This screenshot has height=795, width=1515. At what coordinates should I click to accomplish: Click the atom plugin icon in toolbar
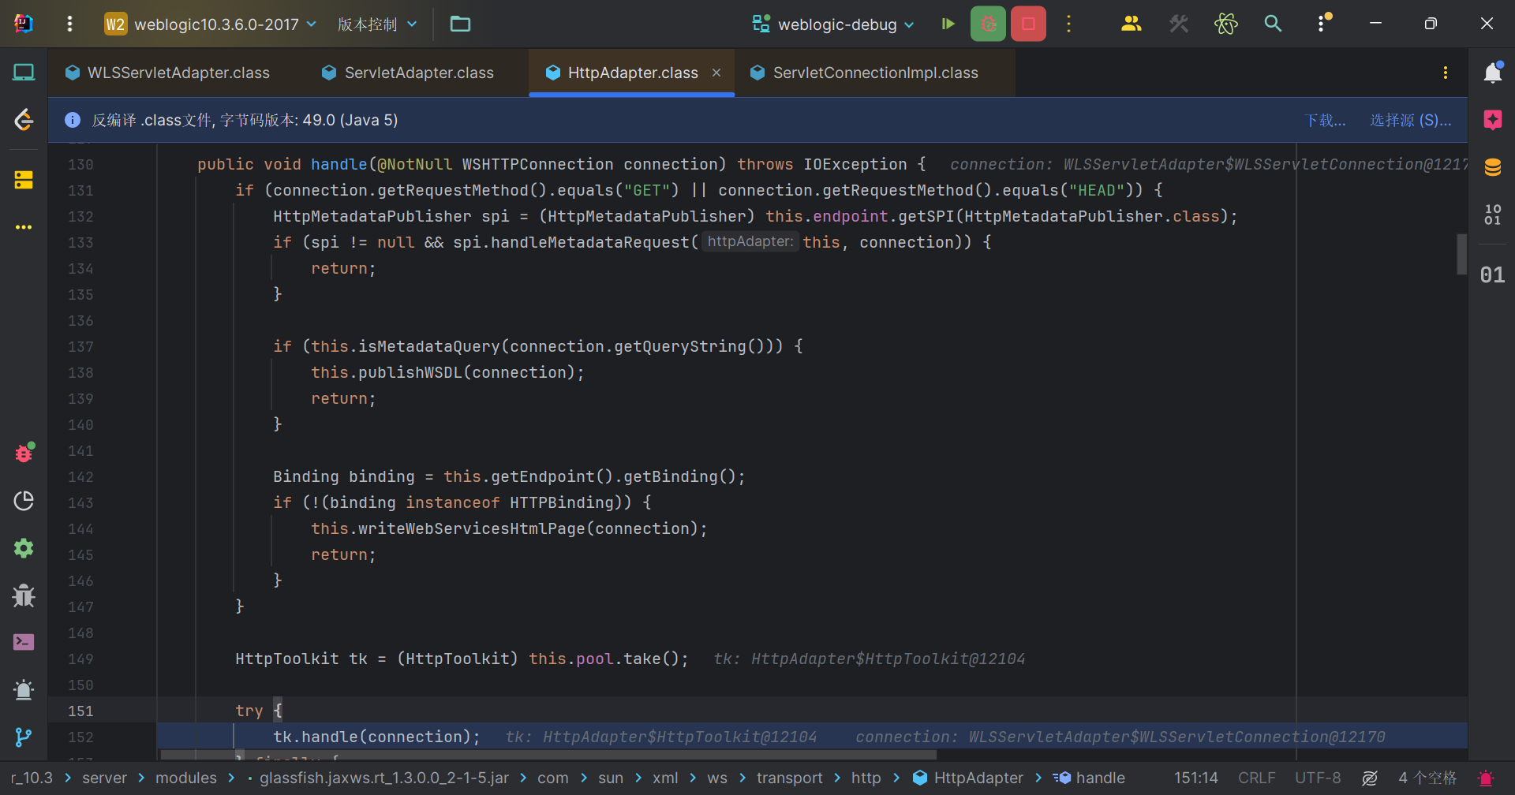pos(1226,24)
